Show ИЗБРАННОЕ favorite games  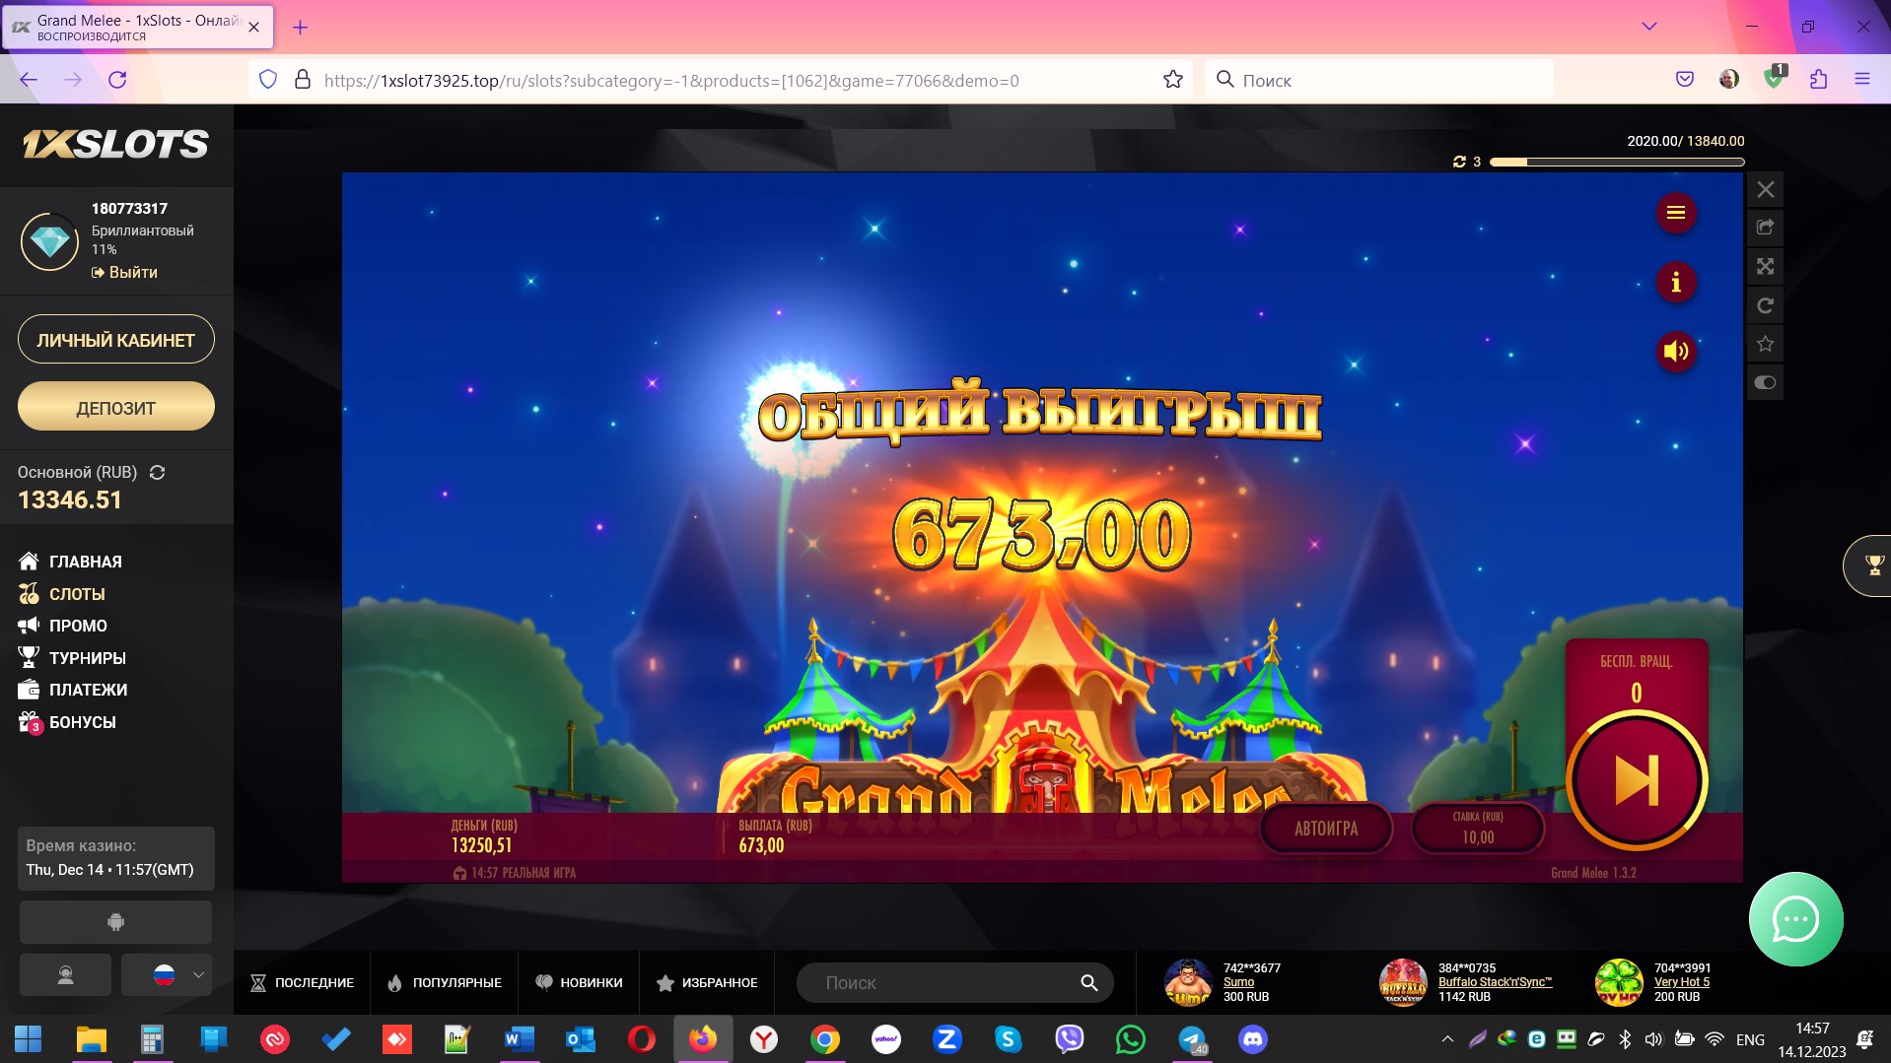point(707,982)
